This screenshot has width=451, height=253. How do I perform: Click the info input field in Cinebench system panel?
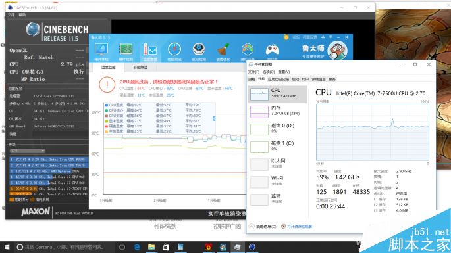coord(61,134)
